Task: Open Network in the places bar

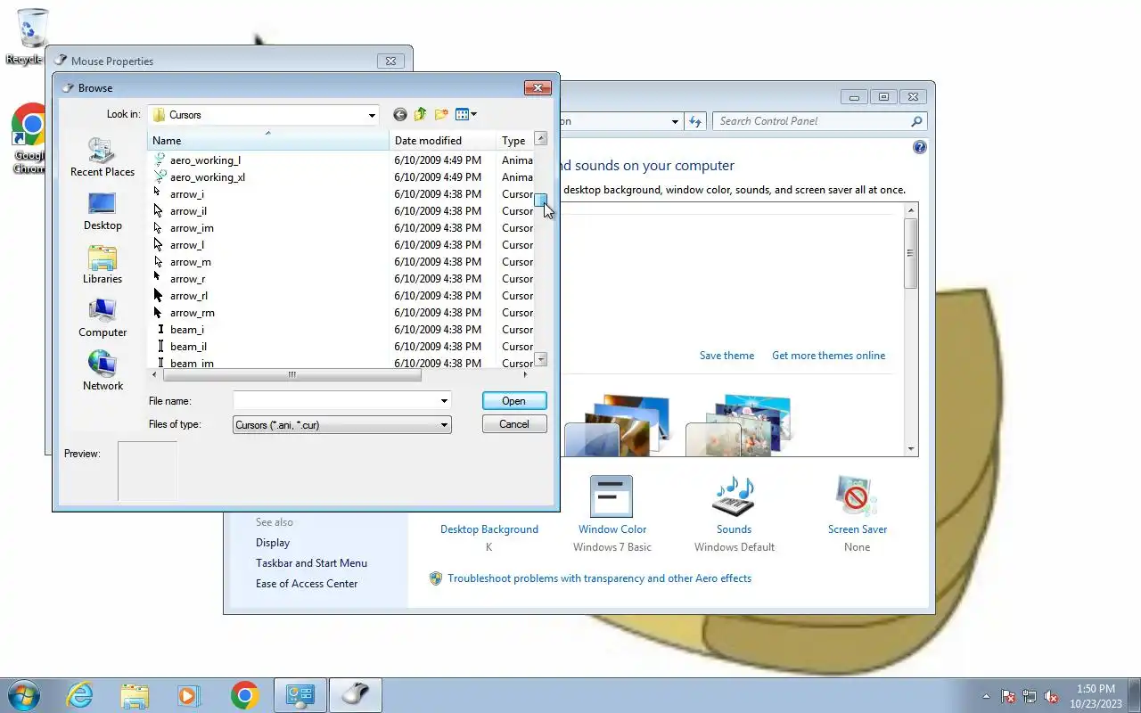Action: (103, 372)
